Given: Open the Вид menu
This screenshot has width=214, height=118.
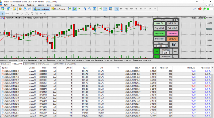Looking at the screenshot, I should [x=13, y=5].
